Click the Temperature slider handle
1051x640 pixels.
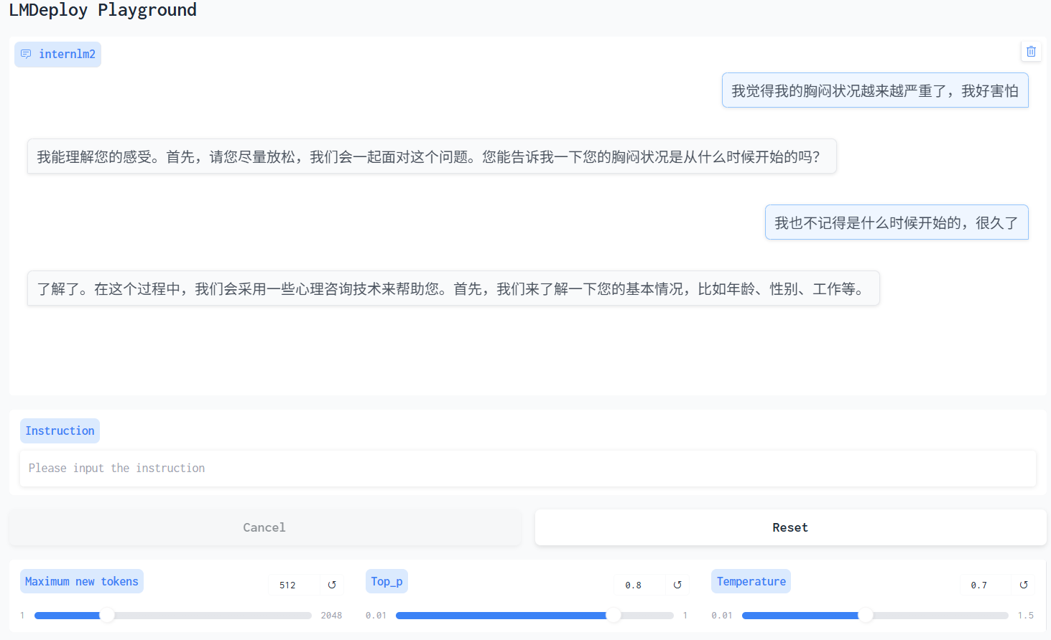click(x=868, y=615)
